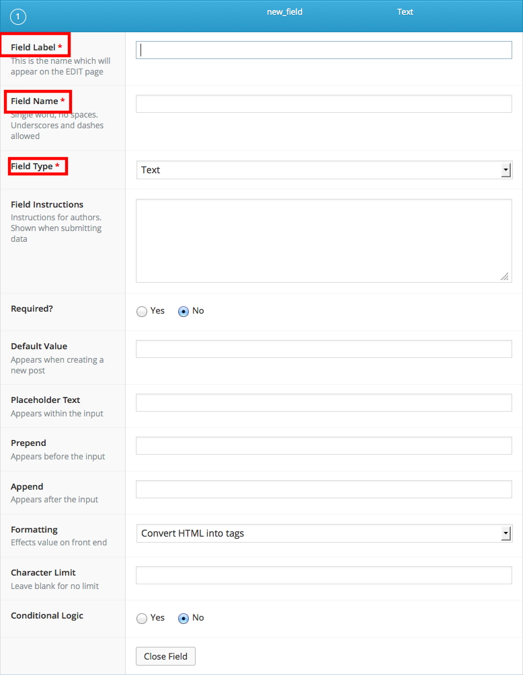The height and width of the screenshot is (675, 523).
Task: Select No for Required
Action: [x=184, y=312]
